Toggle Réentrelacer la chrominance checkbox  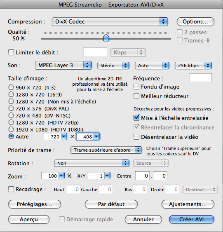pos(136,127)
